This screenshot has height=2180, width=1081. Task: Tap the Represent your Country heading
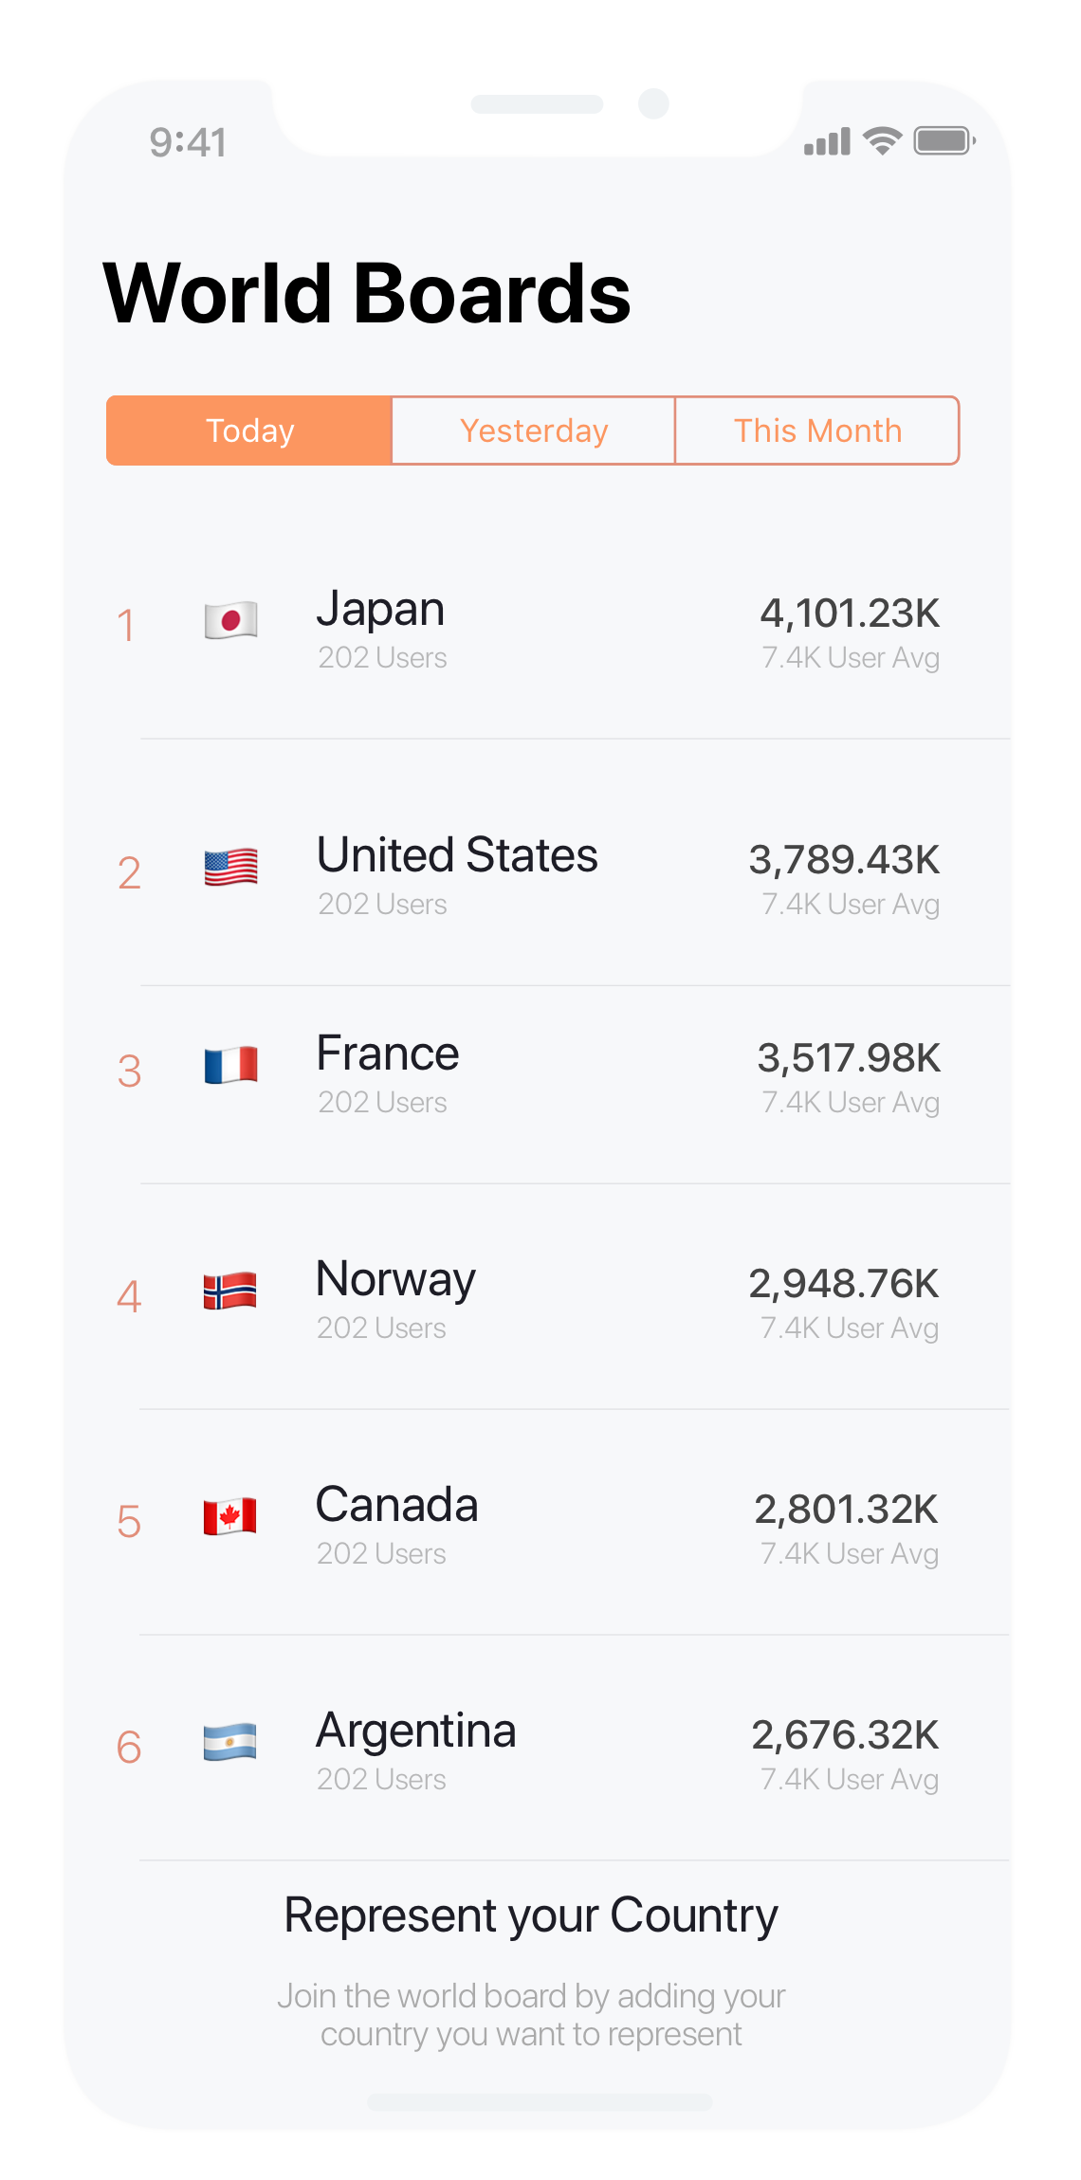tap(531, 1915)
